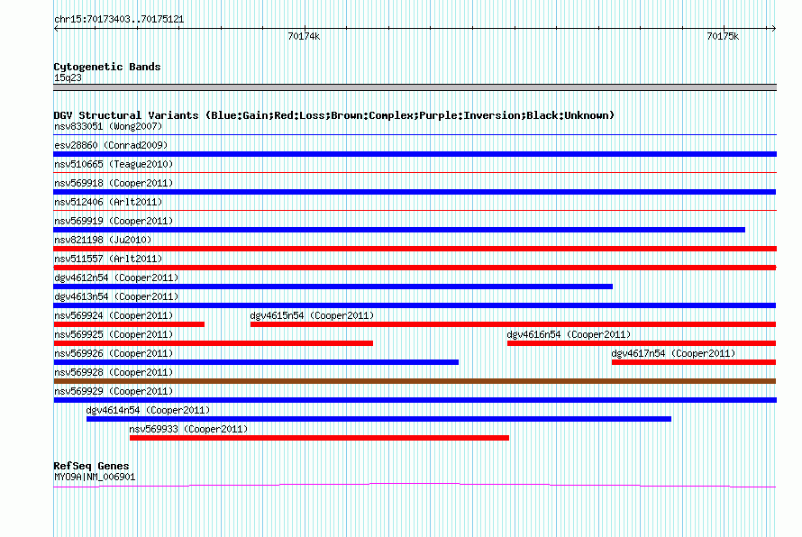802x537 pixels.
Task: Click the esv28860 (Conrad2009) label
Action: point(111,145)
